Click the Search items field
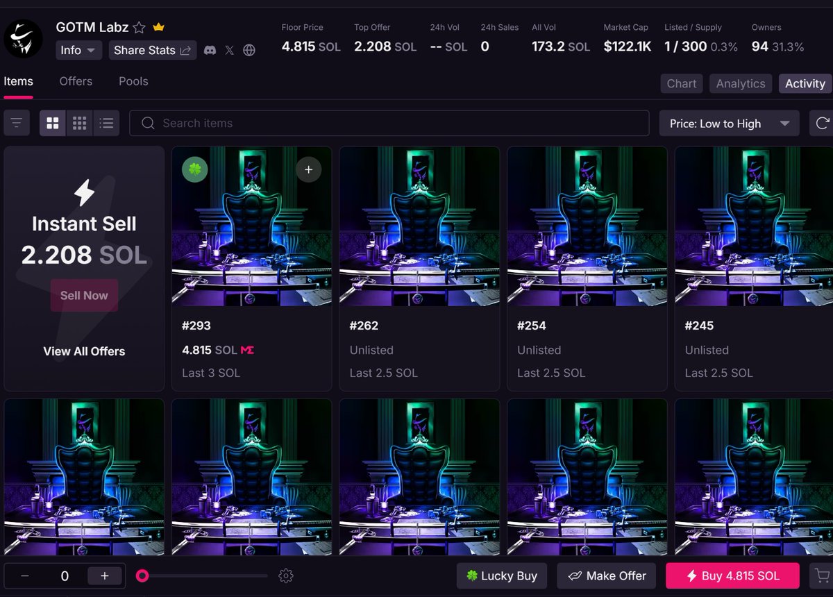The image size is (833, 597). [x=389, y=123]
